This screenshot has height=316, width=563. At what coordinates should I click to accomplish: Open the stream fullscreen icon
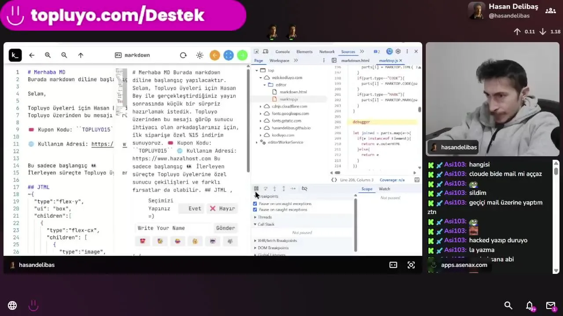411,265
